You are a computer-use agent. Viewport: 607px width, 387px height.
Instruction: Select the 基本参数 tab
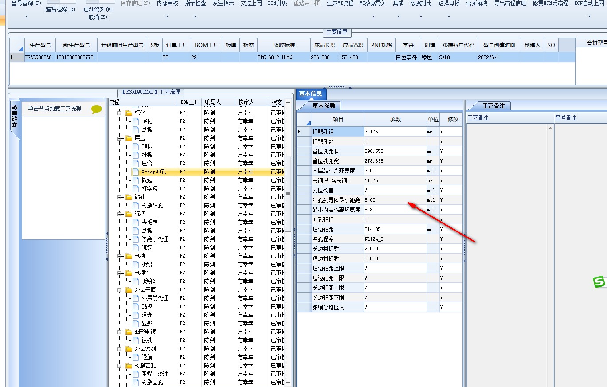tap(324, 106)
